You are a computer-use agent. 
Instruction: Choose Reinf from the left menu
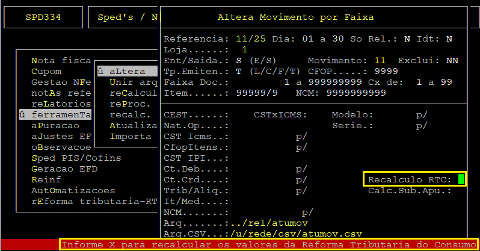click(x=46, y=180)
